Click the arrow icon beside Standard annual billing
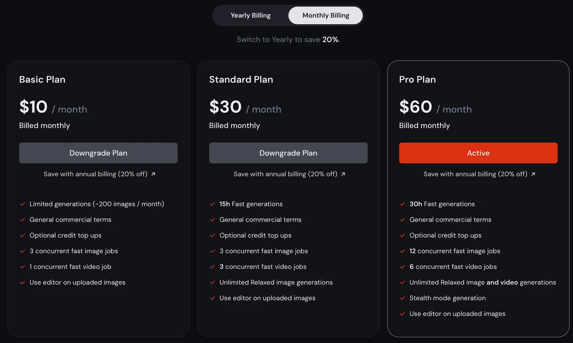Image resolution: width=573 pixels, height=343 pixels. 343,174
